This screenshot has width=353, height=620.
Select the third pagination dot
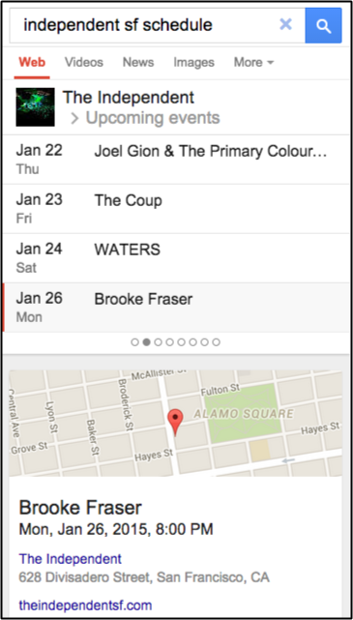point(158,342)
